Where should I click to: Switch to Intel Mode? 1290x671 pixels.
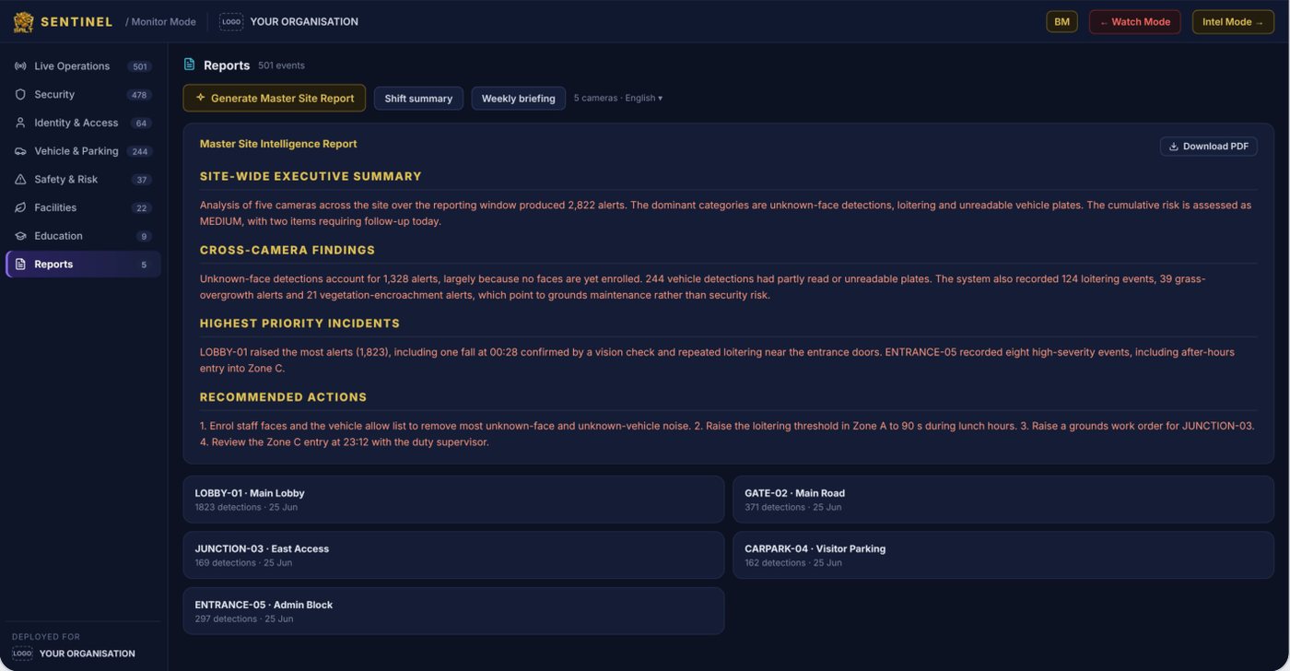click(x=1233, y=22)
